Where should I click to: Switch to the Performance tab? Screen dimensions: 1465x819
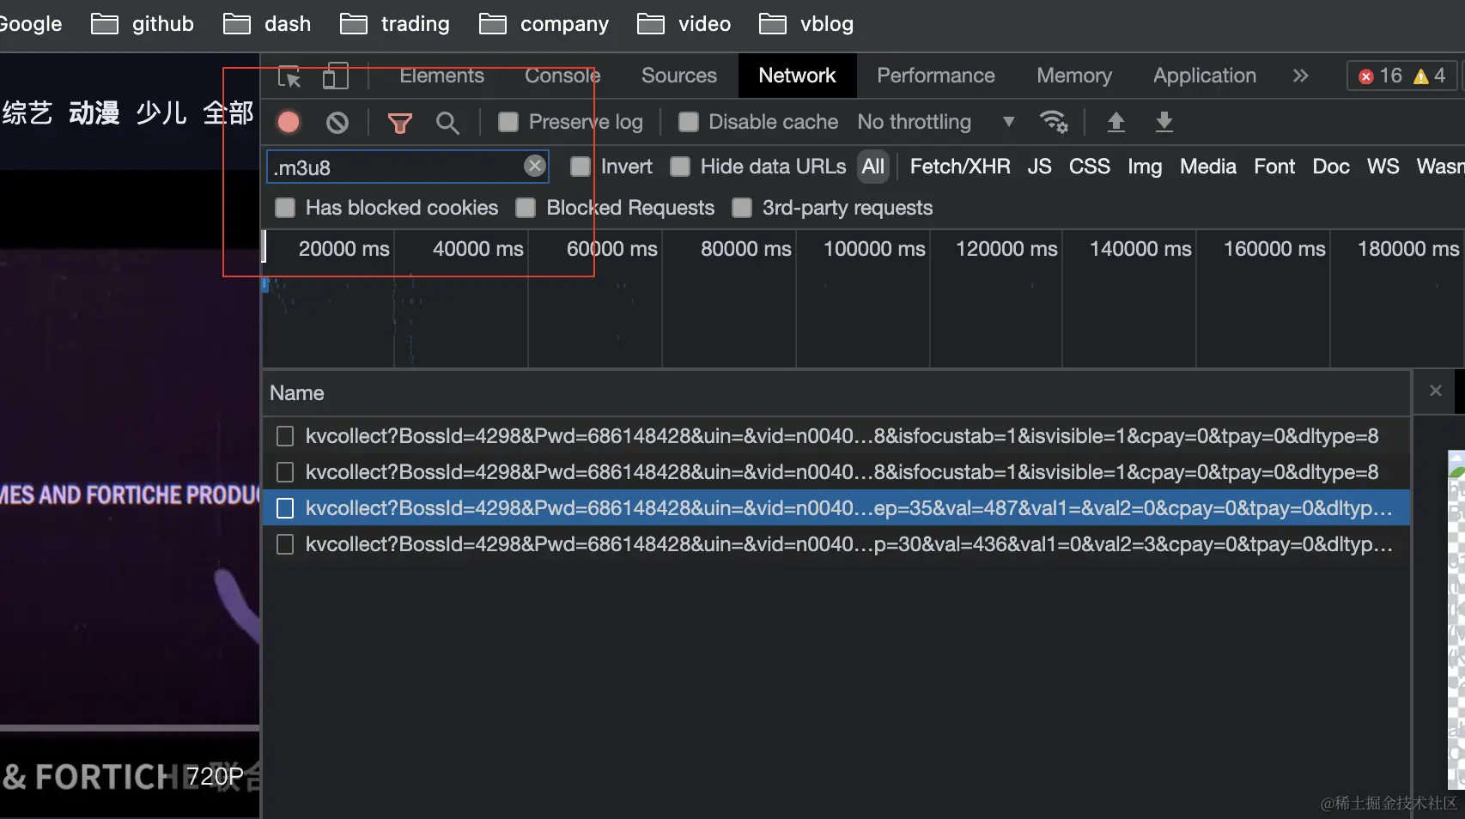coord(936,76)
